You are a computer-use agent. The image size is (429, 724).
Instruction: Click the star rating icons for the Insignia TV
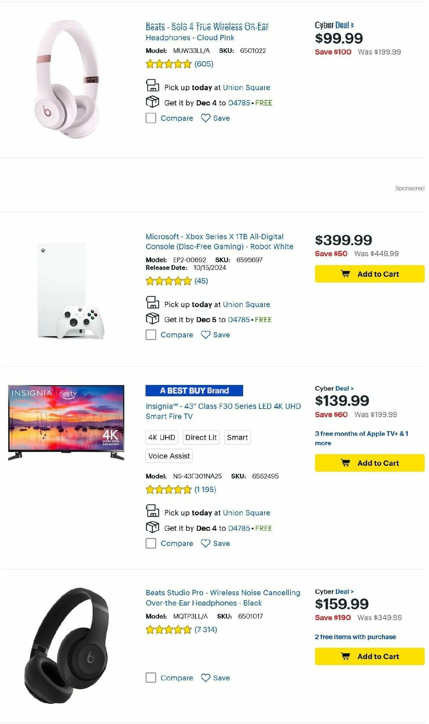(x=168, y=490)
